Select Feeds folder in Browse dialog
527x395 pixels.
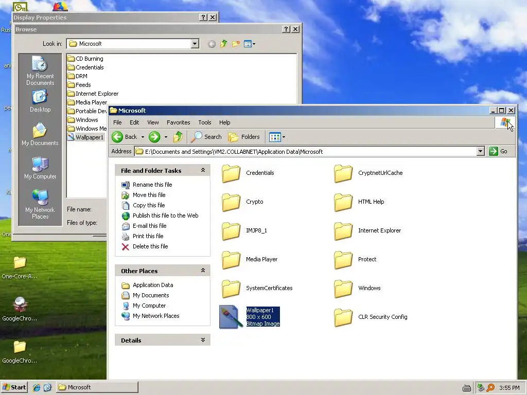point(79,85)
